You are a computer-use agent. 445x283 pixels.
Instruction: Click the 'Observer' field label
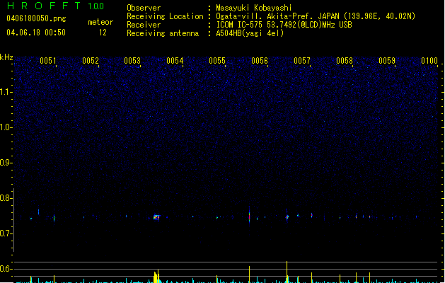(144, 8)
